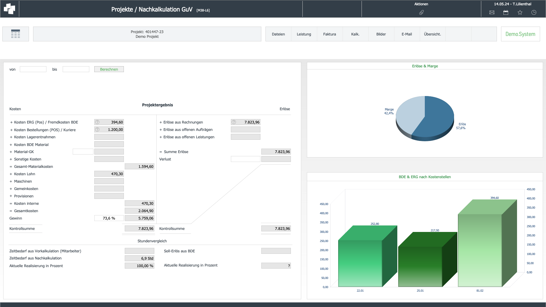Click help icon beside Kosten ERG value
Viewport: 546px width, 307px height.
tap(97, 122)
